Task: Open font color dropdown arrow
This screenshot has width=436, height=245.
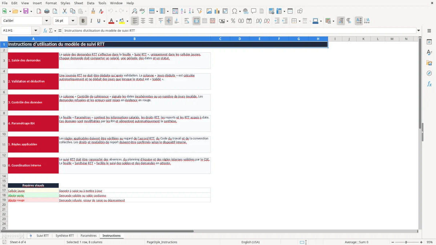Action: [x=117, y=21]
